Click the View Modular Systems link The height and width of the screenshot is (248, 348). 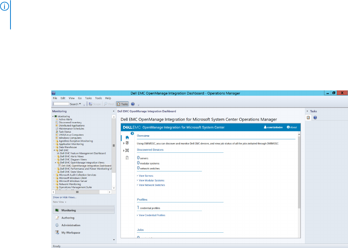152,180
